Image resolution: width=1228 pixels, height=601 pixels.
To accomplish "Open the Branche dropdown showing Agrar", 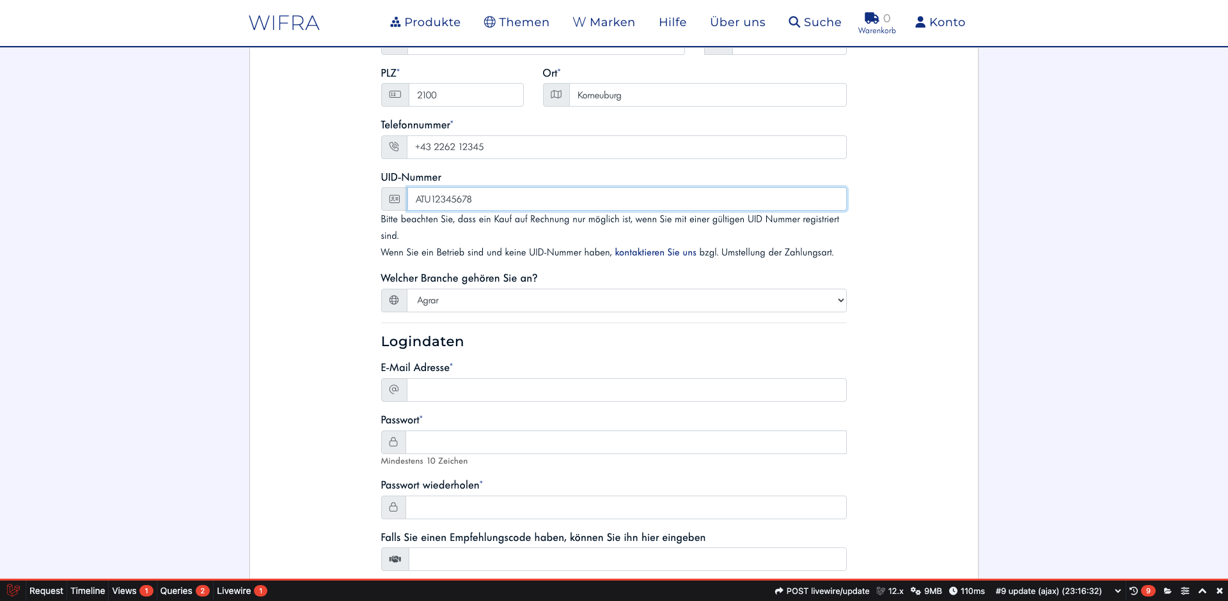I will click(x=626, y=300).
